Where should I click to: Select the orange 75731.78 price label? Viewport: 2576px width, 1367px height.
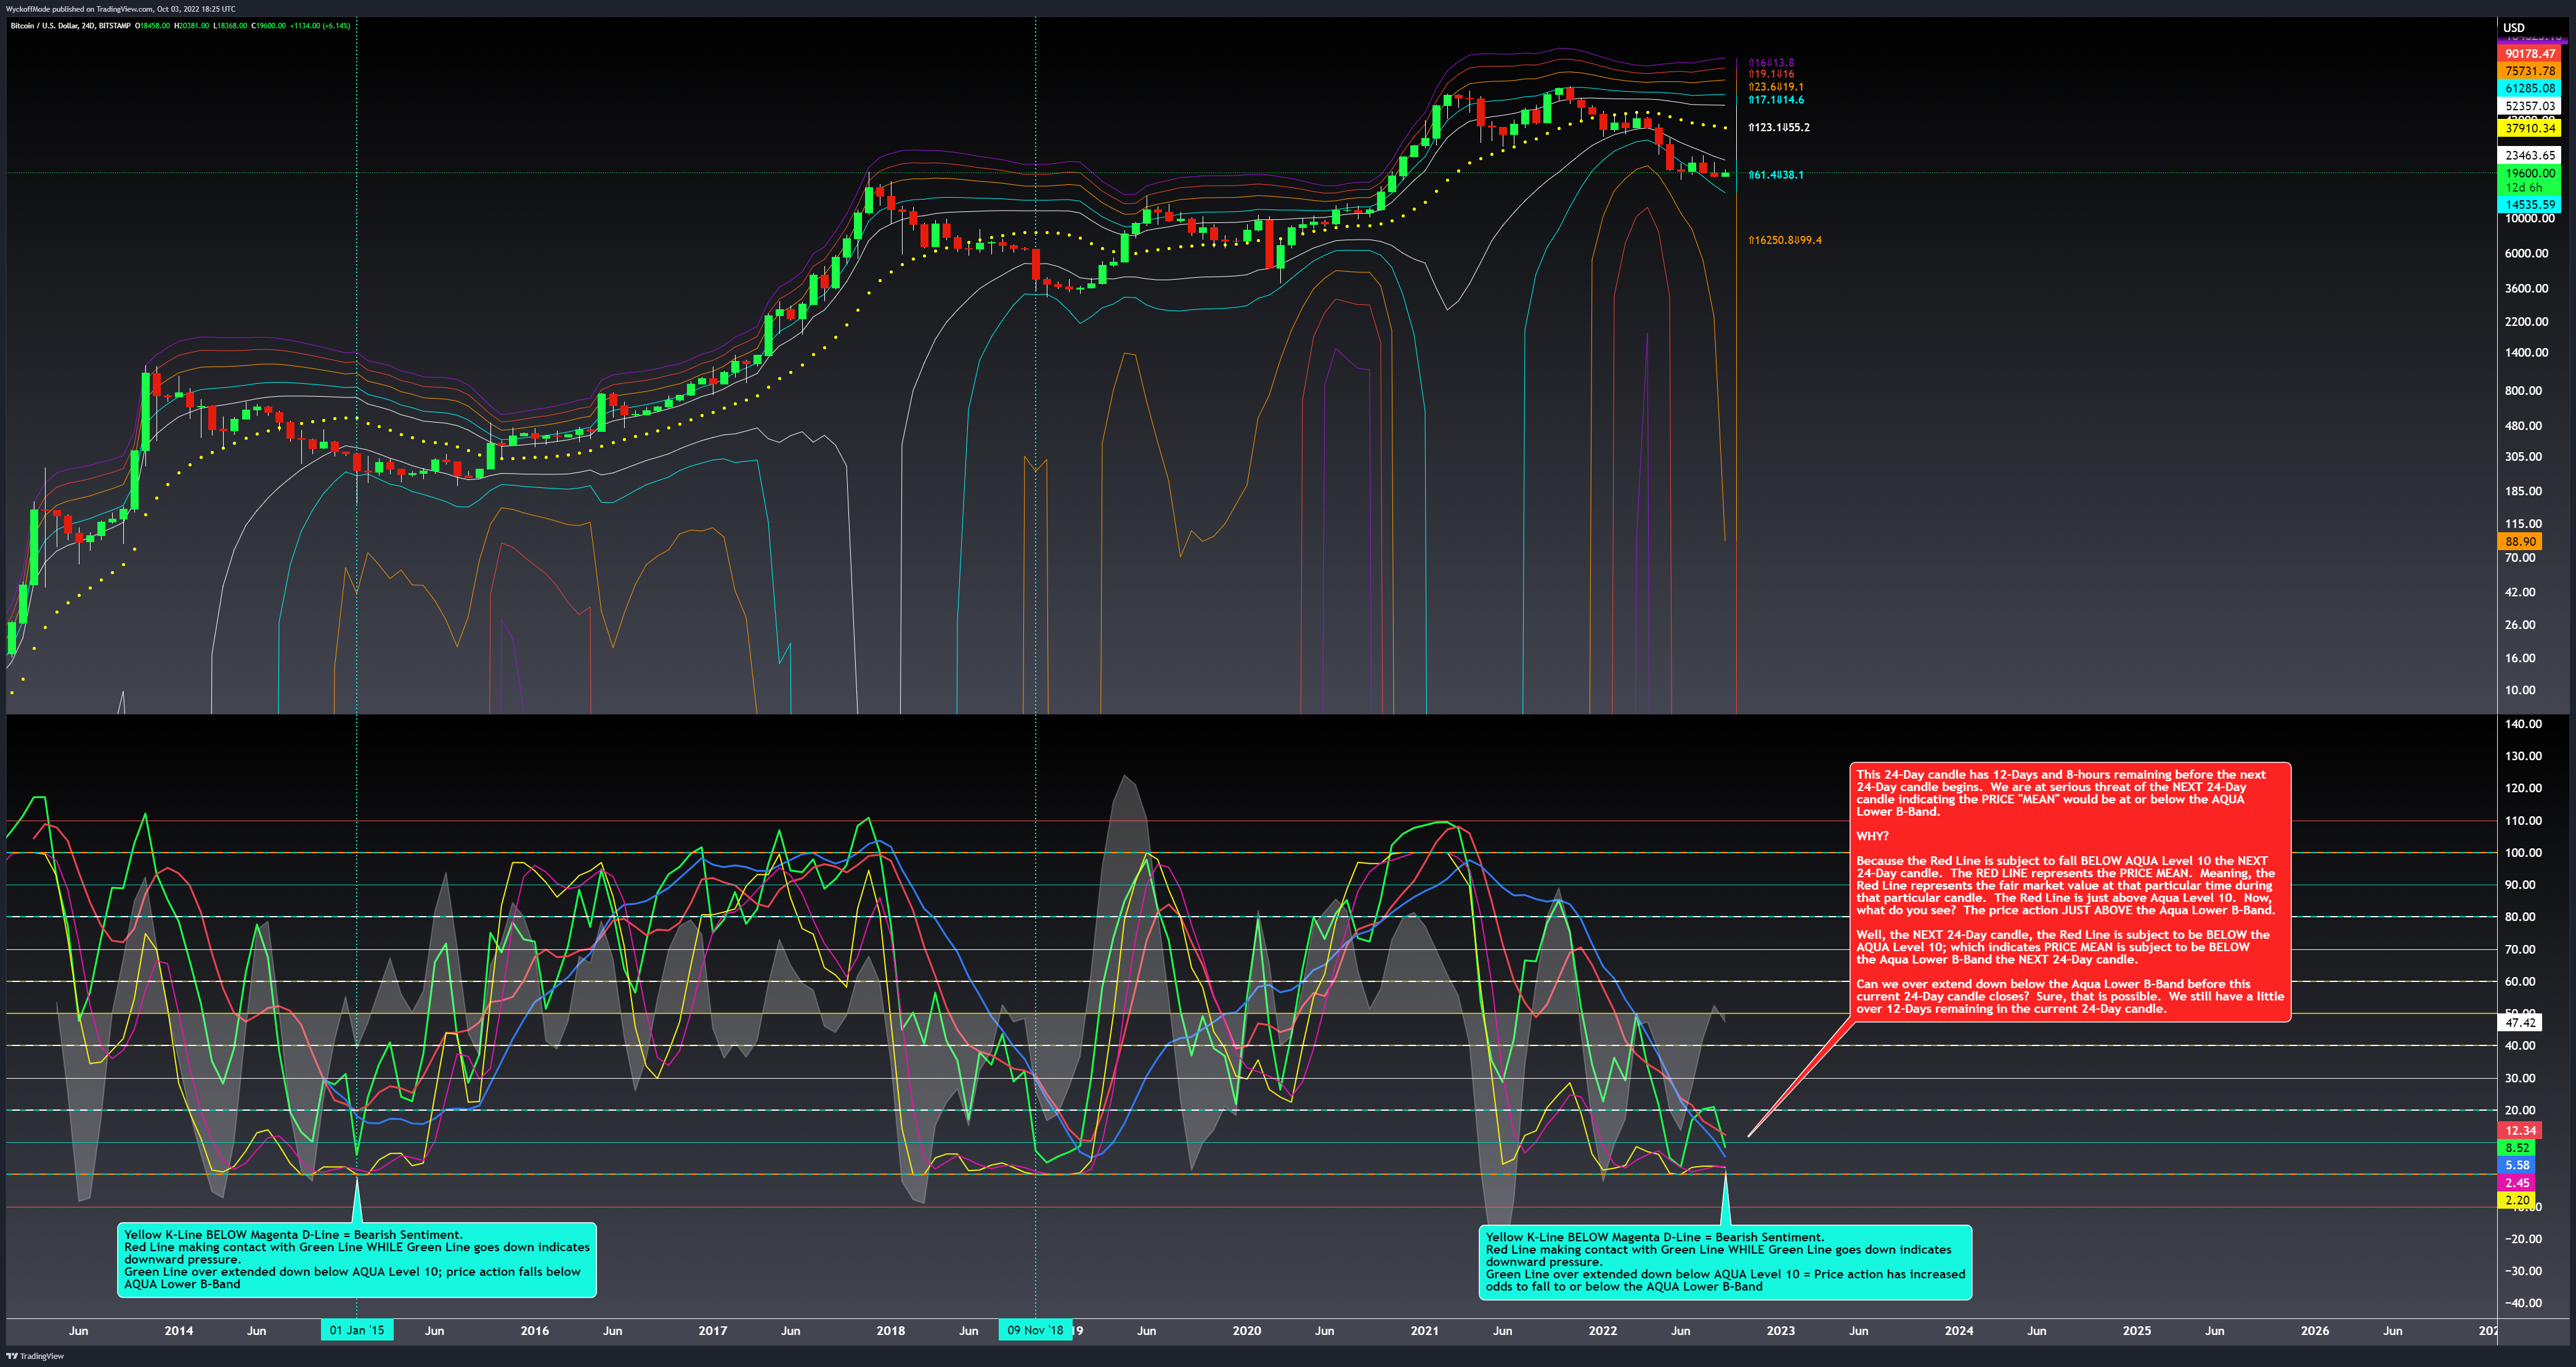pyautogui.click(x=2529, y=71)
